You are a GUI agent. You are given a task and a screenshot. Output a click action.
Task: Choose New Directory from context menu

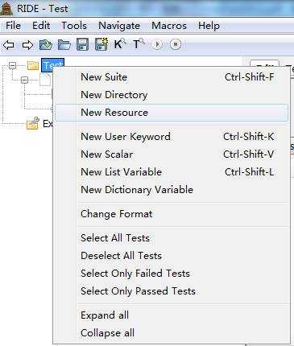pos(172,95)
